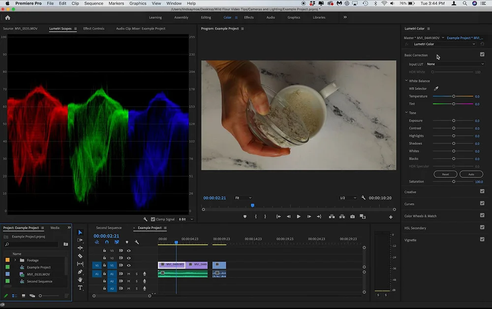Select the Razor tool in the tools panel
This screenshot has width=492, height=309.
(x=80, y=256)
